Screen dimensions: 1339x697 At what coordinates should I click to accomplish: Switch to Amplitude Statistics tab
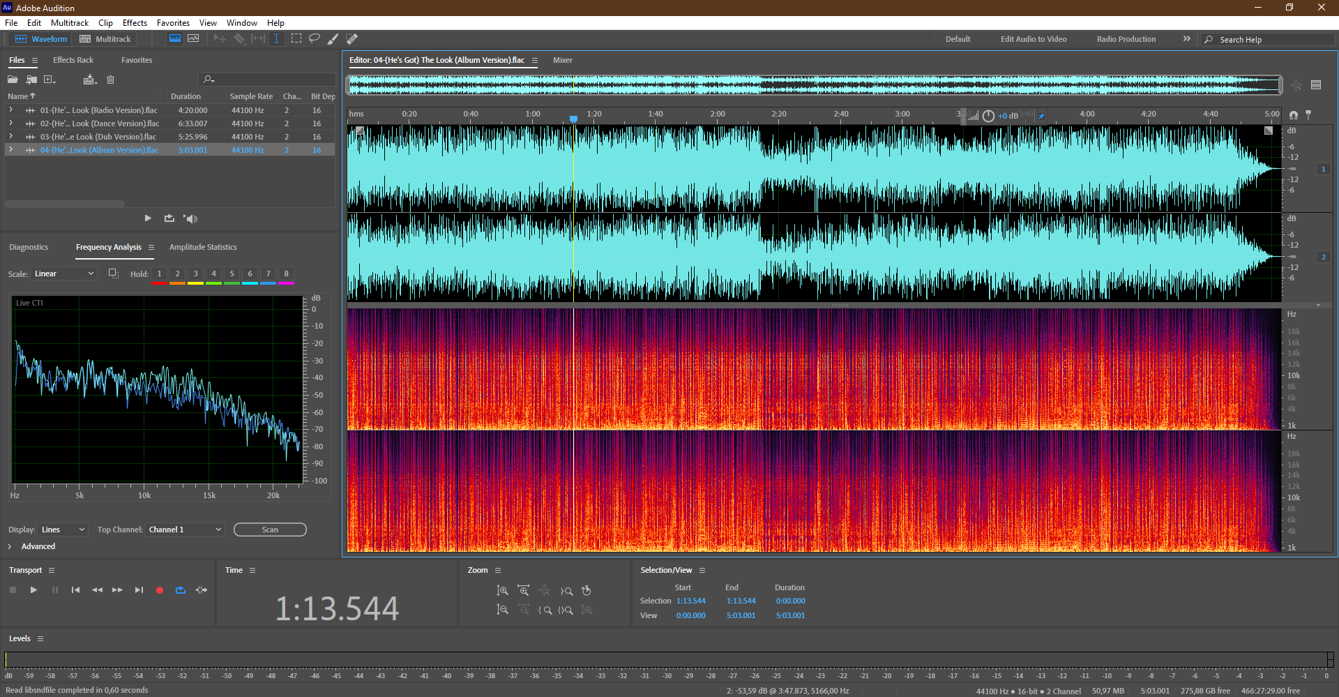coord(203,247)
